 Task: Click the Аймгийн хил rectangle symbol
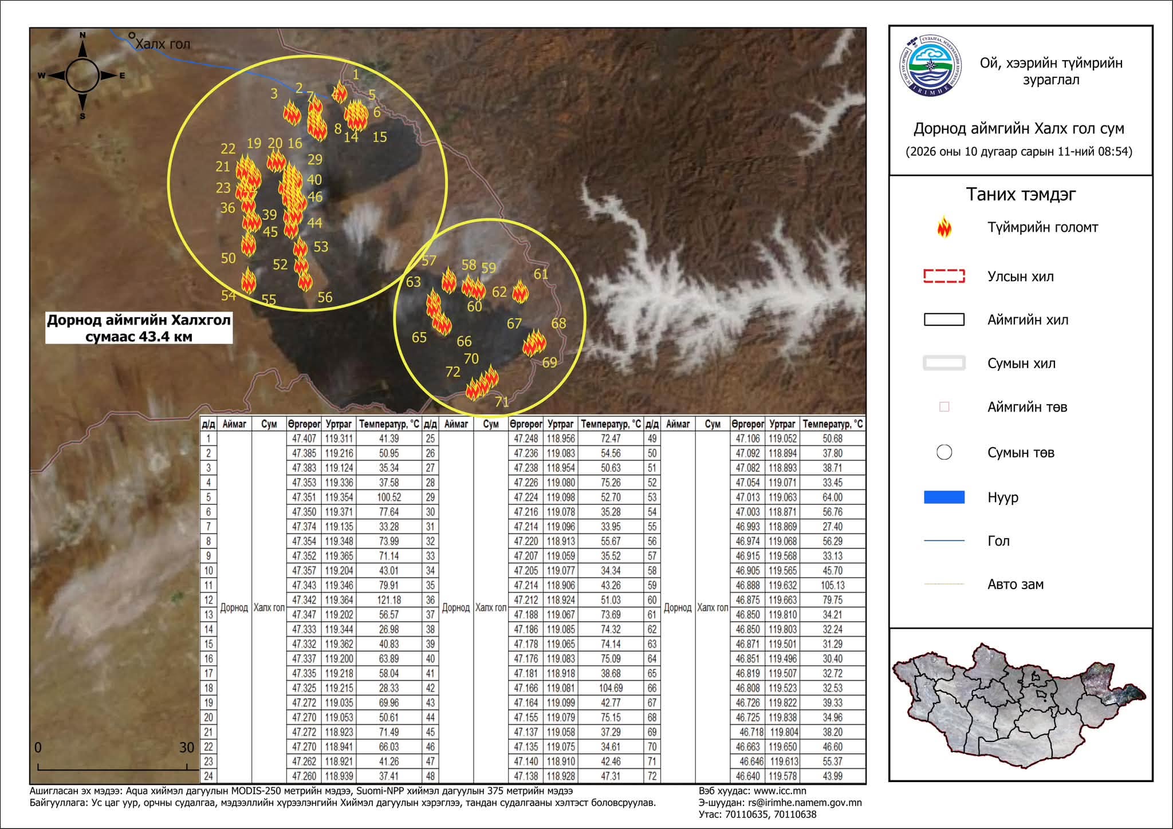click(x=944, y=319)
